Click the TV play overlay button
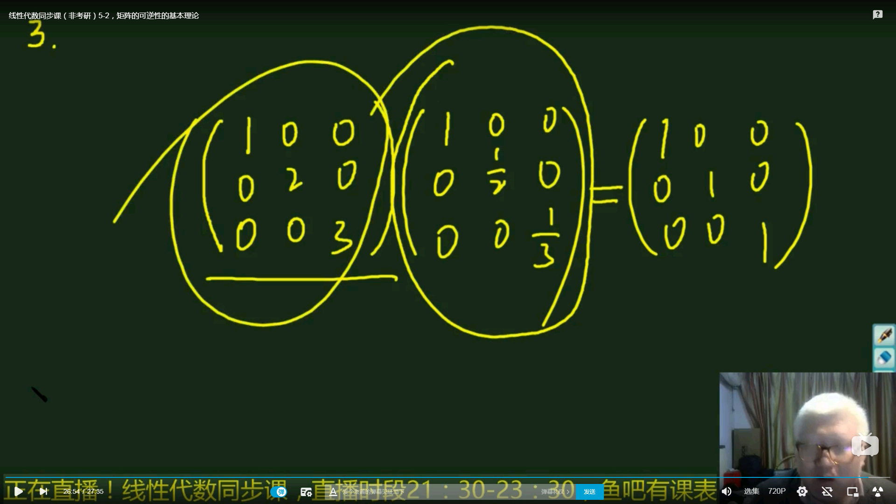 point(865,446)
